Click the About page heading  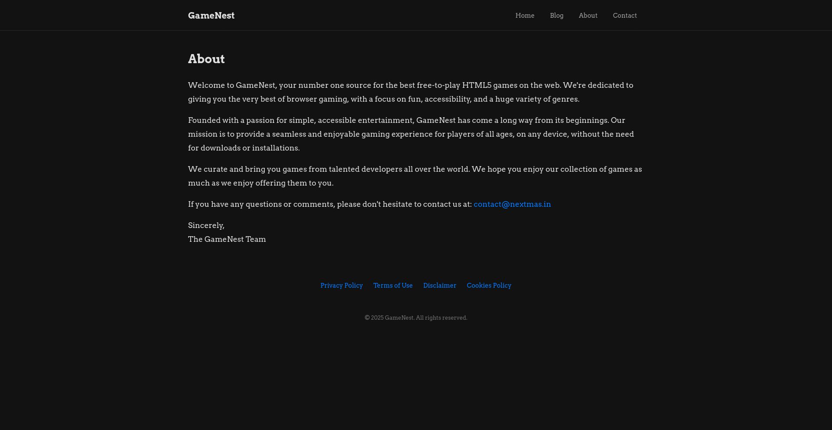(206, 59)
